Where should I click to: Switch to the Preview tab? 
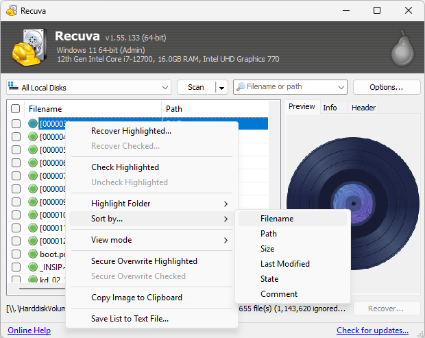(x=302, y=107)
